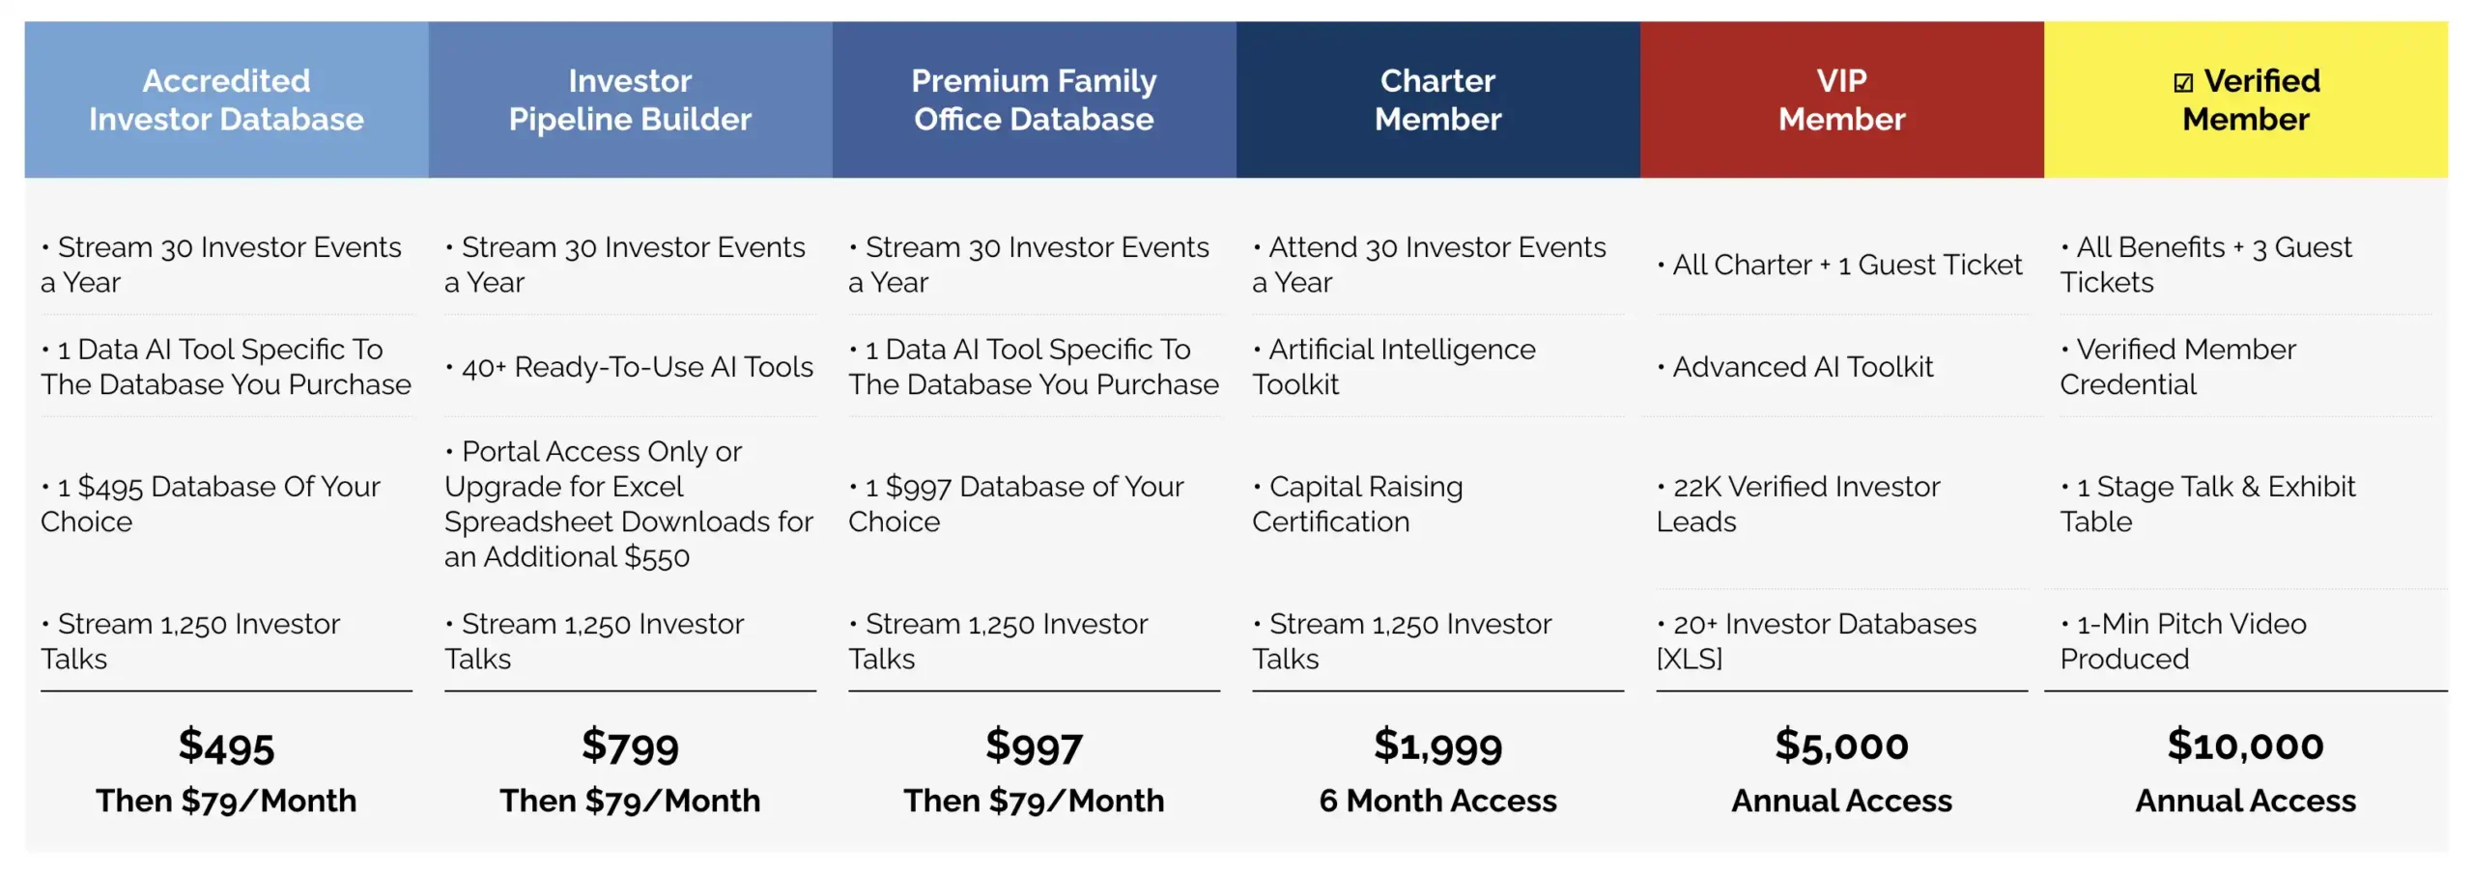The image size is (2473, 873).
Task: Select the Investor Pipeline Builder header
Action: pyautogui.click(x=630, y=99)
